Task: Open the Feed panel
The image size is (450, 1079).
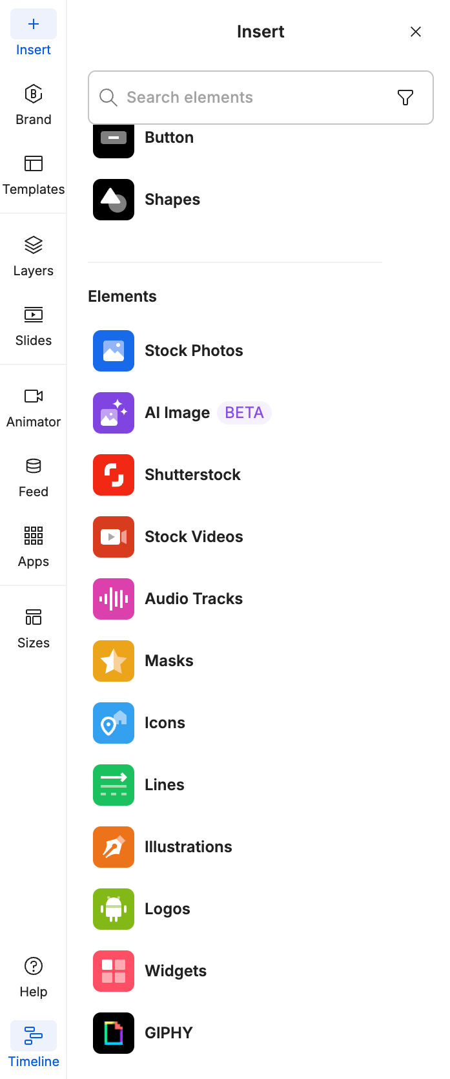Action: 33,477
